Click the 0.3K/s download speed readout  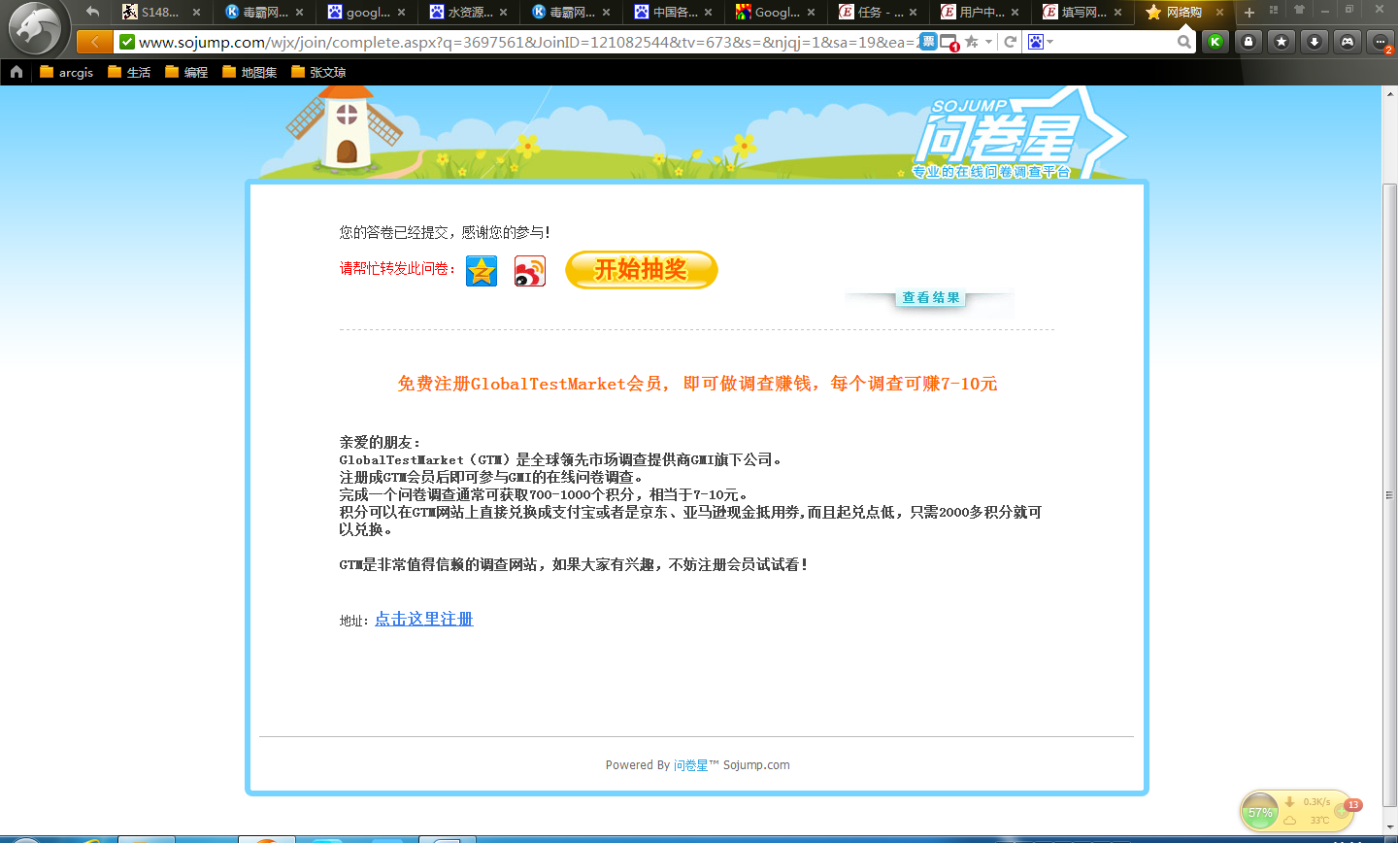pyautogui.click(x=1316, y=802)
